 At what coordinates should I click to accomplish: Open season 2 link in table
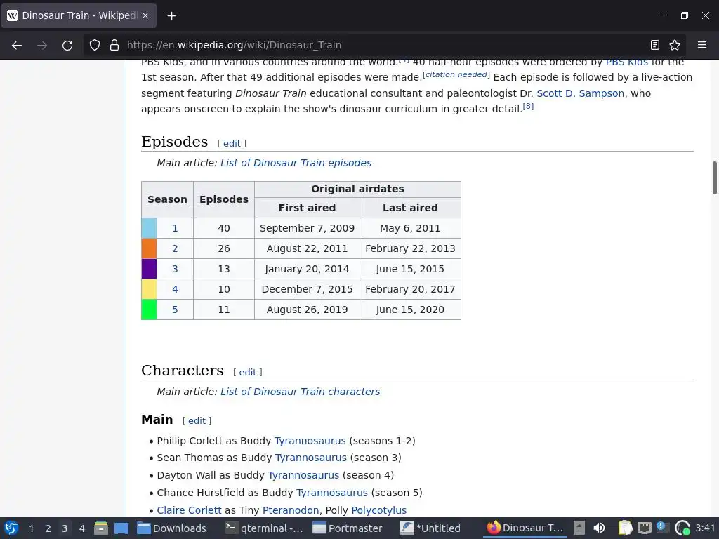[175, 248]
